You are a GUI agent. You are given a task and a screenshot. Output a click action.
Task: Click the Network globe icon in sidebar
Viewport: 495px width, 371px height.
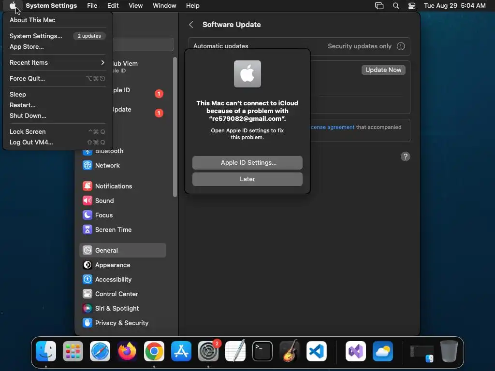87,165
